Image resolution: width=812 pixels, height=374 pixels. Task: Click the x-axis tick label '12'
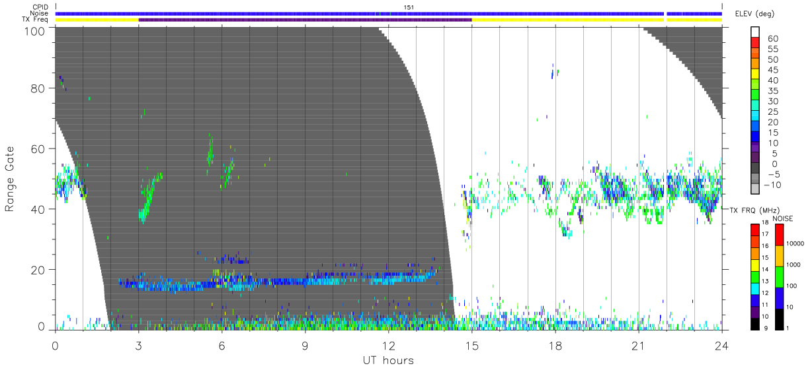[389, 346]
